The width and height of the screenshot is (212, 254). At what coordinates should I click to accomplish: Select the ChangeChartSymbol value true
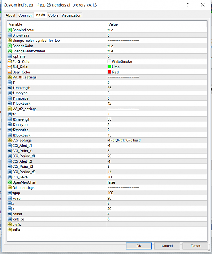(x=111, y=51)
